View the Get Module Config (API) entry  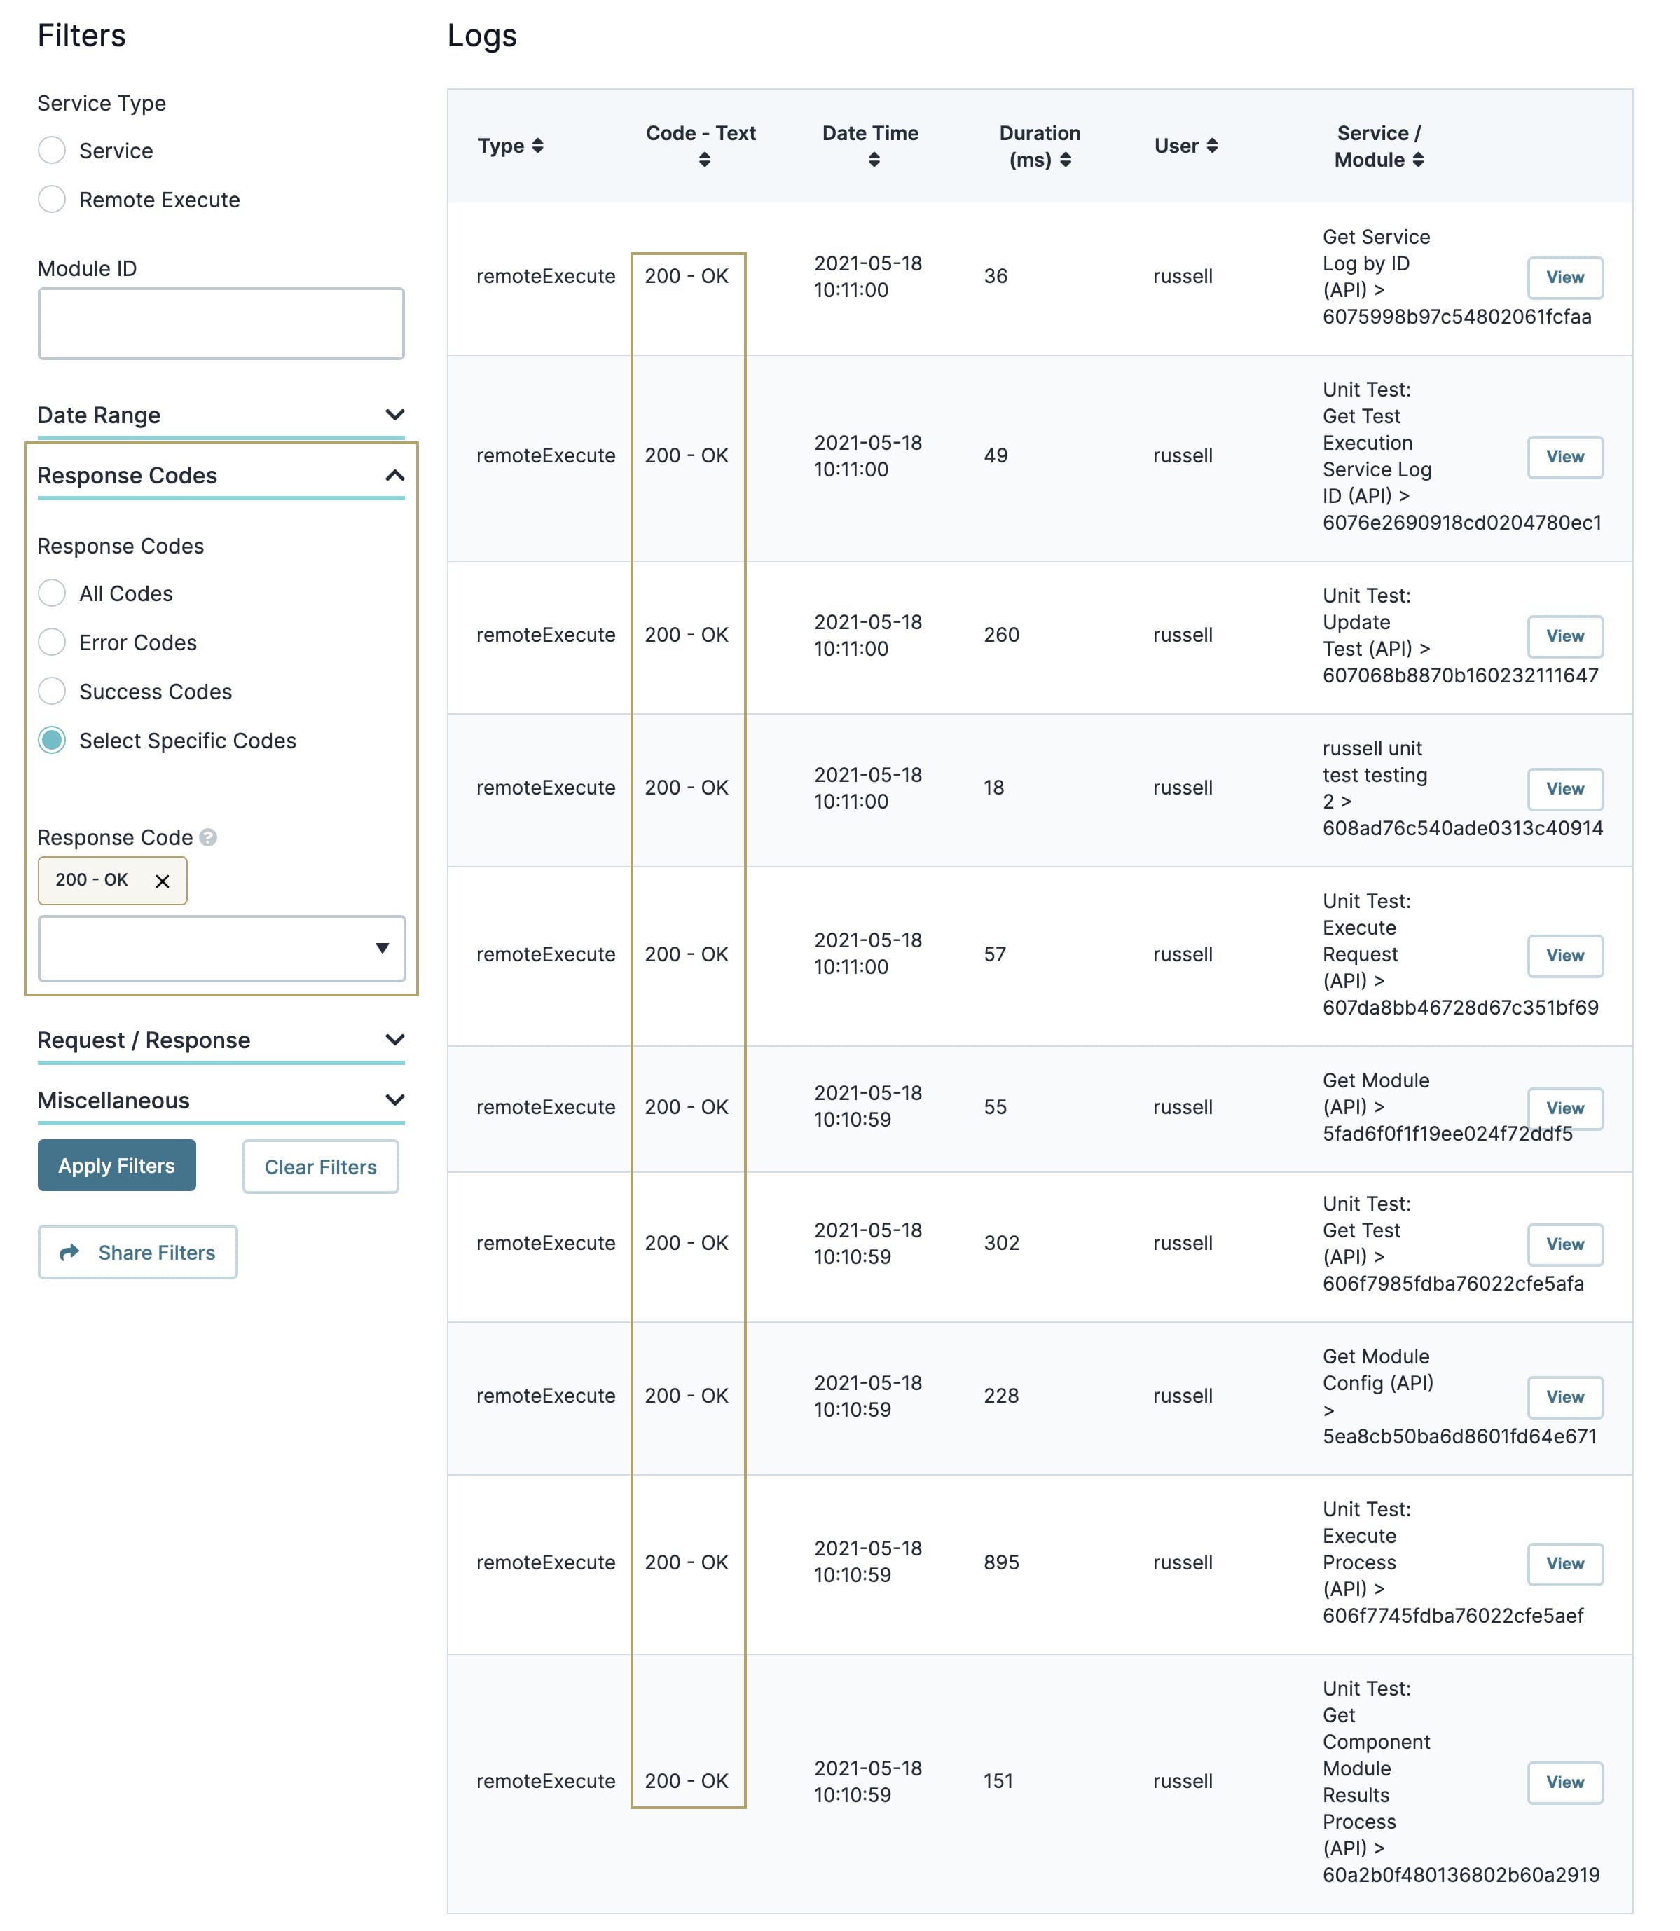[1564, 1396]
